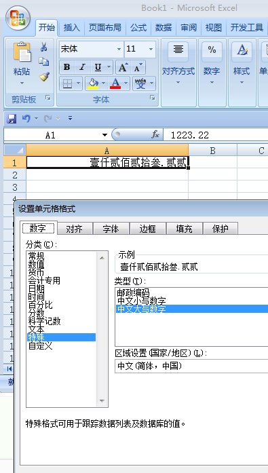Click the formula bar value 1223.22
268x473 pixels.
pyautogui.click(x=189, y=135)
